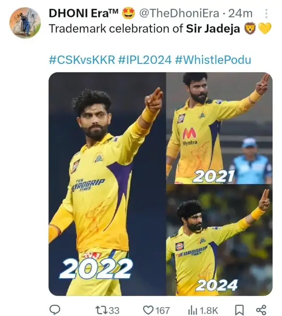This screenshot has width=282, height=316.
Task: Open the reply comment bubble icon
Action: pos(55,309)
